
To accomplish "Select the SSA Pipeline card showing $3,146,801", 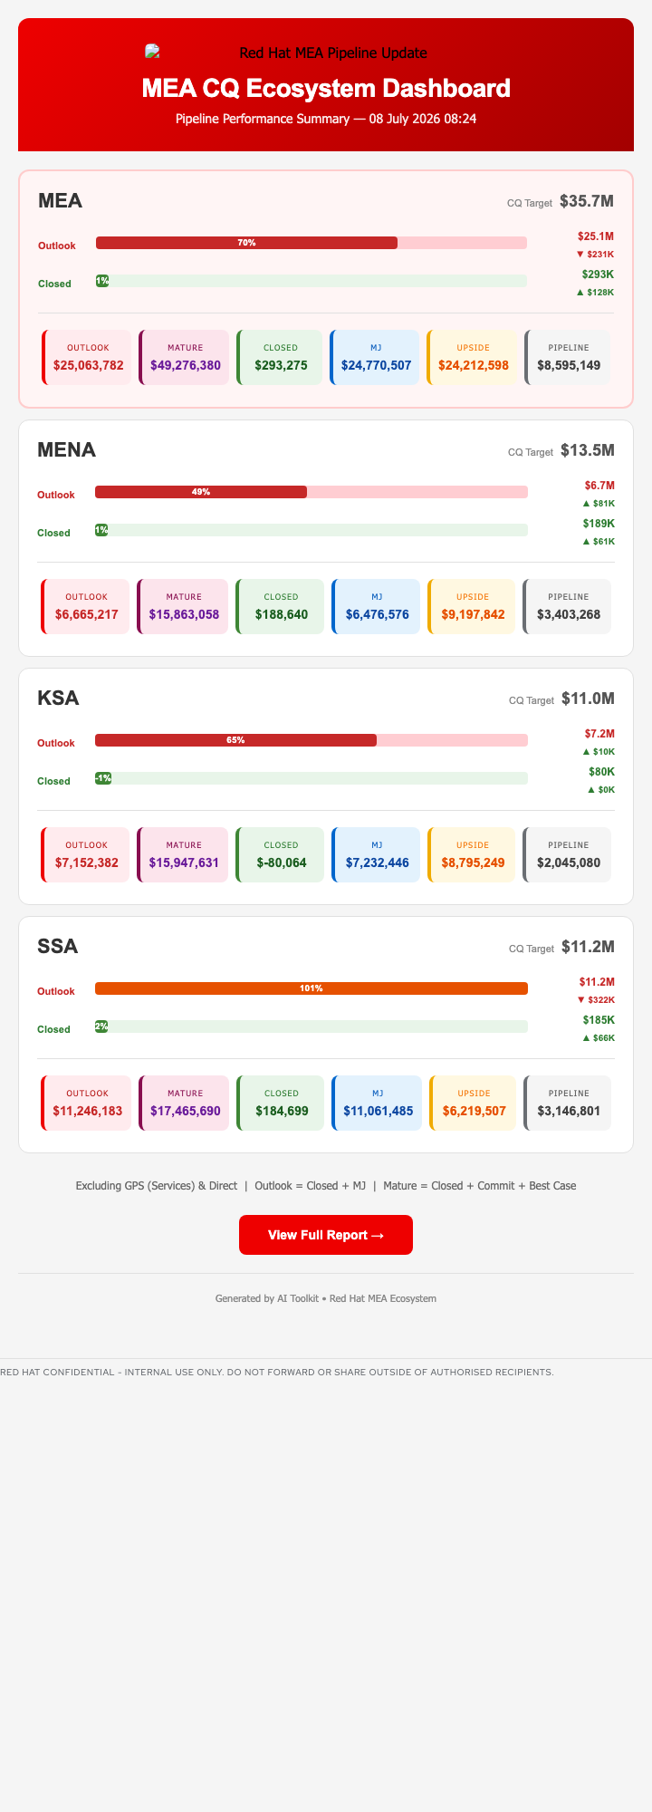I will [568, 1104].
